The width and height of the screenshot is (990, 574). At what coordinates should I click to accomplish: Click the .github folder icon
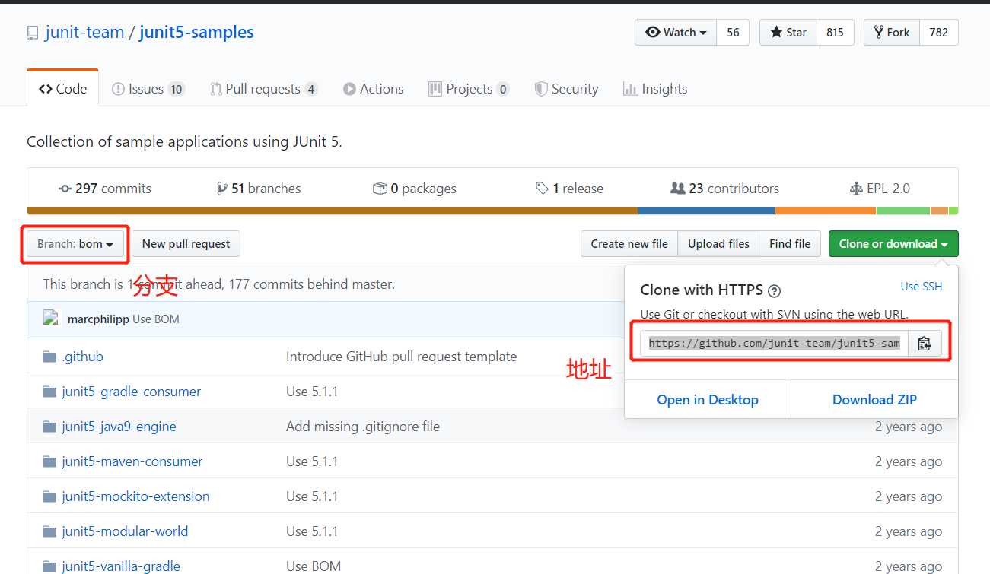49,357
